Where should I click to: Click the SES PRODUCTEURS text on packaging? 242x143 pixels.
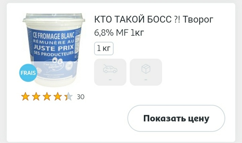coord(54,54)
